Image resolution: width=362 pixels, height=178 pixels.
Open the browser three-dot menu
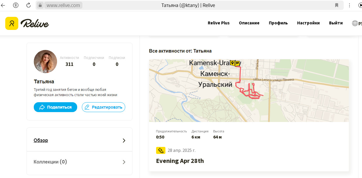click(349, 5)
